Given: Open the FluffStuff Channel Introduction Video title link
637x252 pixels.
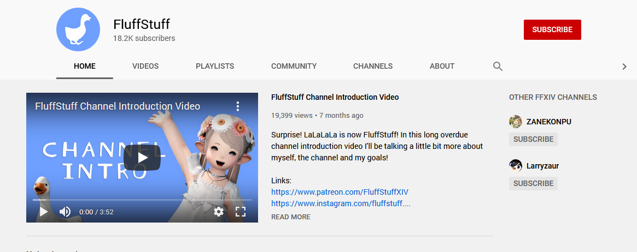Looking at the screenshot, I should (x=335, y=97).
